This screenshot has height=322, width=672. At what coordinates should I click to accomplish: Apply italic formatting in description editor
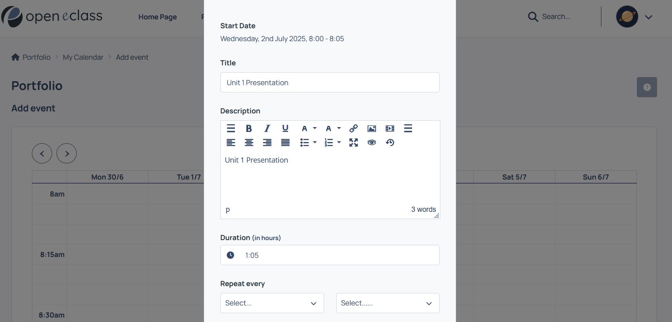click(x=267, y=128)
